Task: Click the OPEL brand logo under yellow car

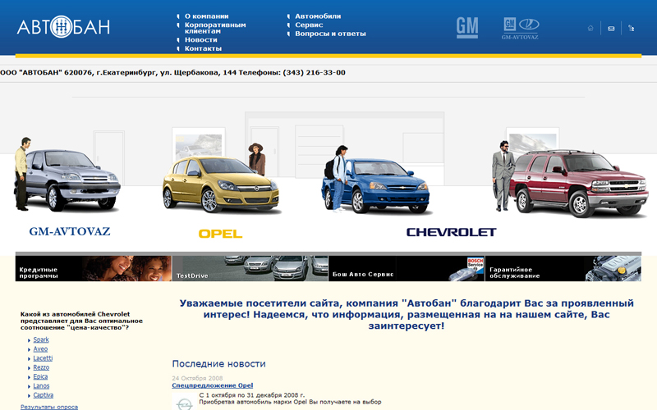Action: 220,234
